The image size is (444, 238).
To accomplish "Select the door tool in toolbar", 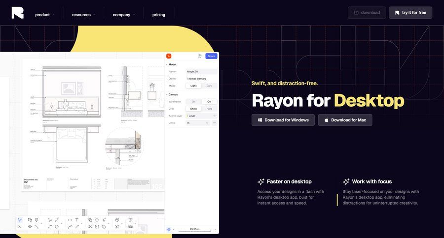I will pos(37,220).
